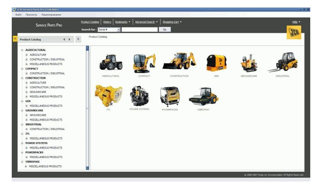Select MISCELLANEOUS PRODUCTS under ITL

coord(46,138)
